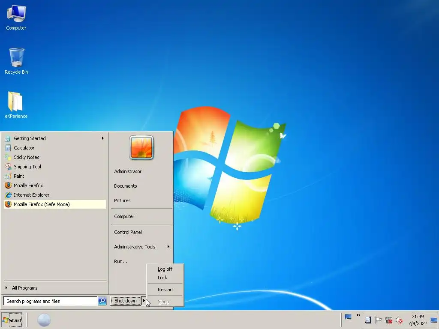This screenshot has height=329, width=439.
Task: Open Sticky Notes from Start menu
Action: pos(54,157)
